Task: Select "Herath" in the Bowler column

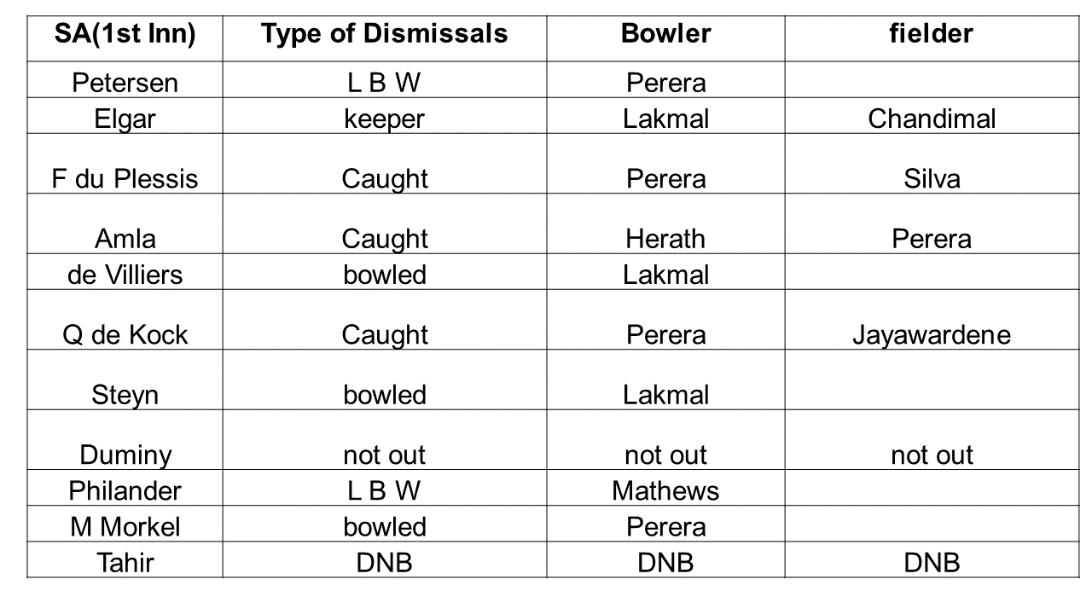Action: (665, 239)
